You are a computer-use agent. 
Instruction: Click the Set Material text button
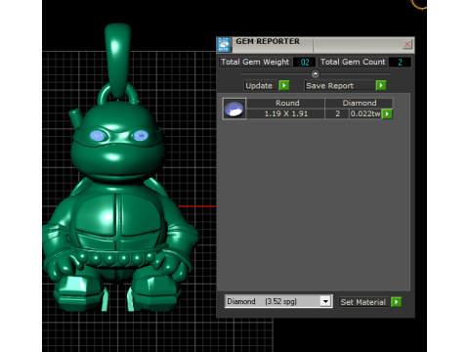[363, 302]
